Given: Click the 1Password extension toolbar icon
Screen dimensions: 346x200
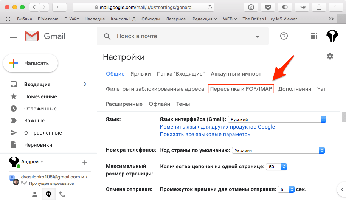Looking at the screenshot, I should click(251, 7).
